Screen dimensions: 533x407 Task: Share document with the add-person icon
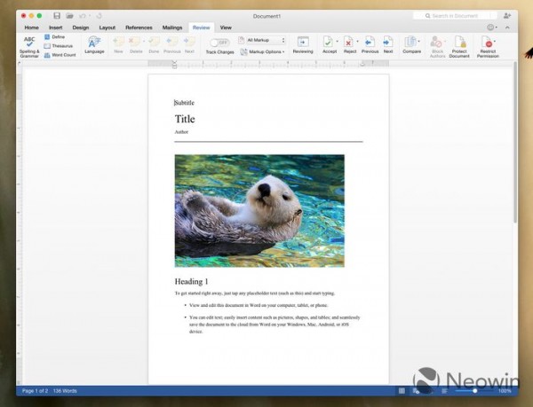click(x=507, y=16)
